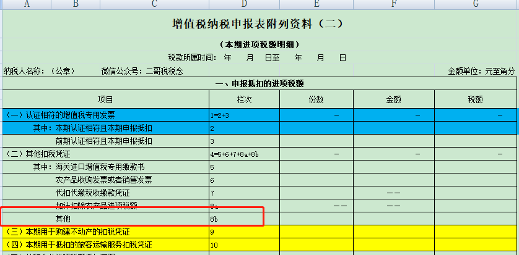Viewport: 519px width, 255px height.
Task: Select column header E
Action: pos(316,4)
